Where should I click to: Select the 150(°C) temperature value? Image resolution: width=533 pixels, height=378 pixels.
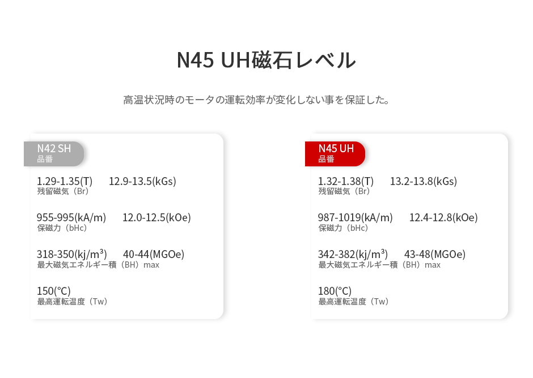tap(53, 291)
